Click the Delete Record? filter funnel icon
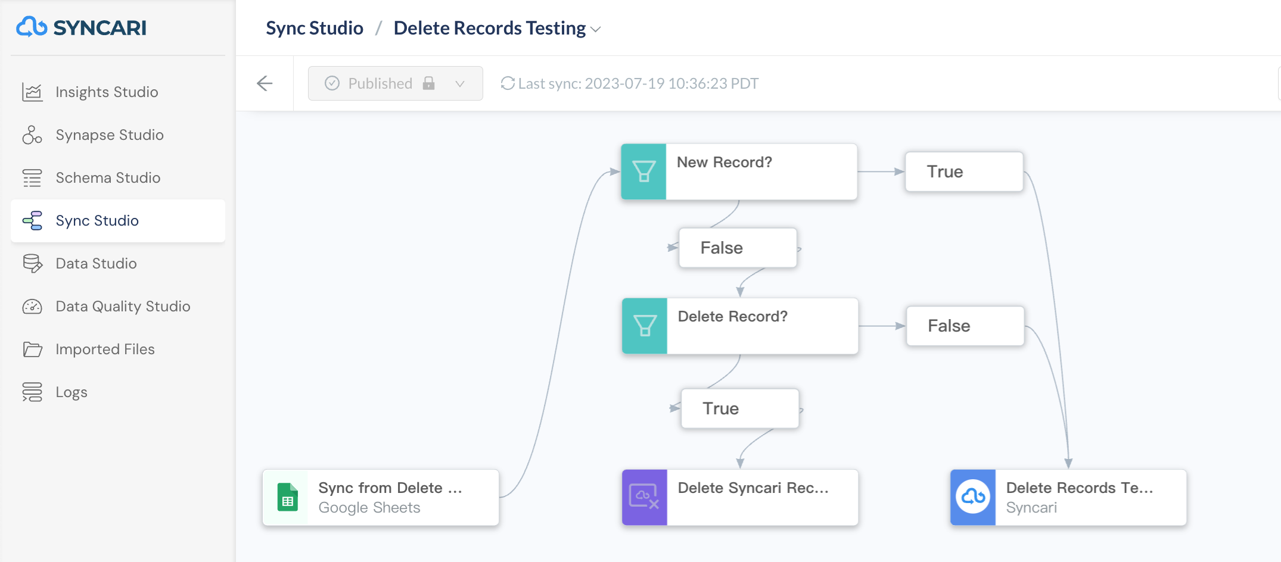The height and width of the screenshot is (562, 1281). (x=645, y=326)
